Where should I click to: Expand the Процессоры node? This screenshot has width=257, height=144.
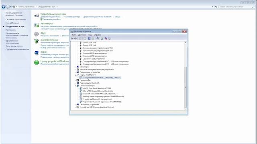(x=75, y=80)
